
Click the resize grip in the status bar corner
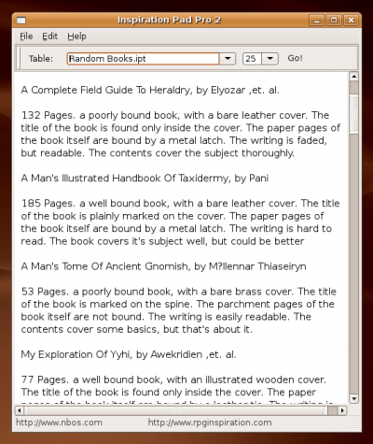tap(355, 425)
